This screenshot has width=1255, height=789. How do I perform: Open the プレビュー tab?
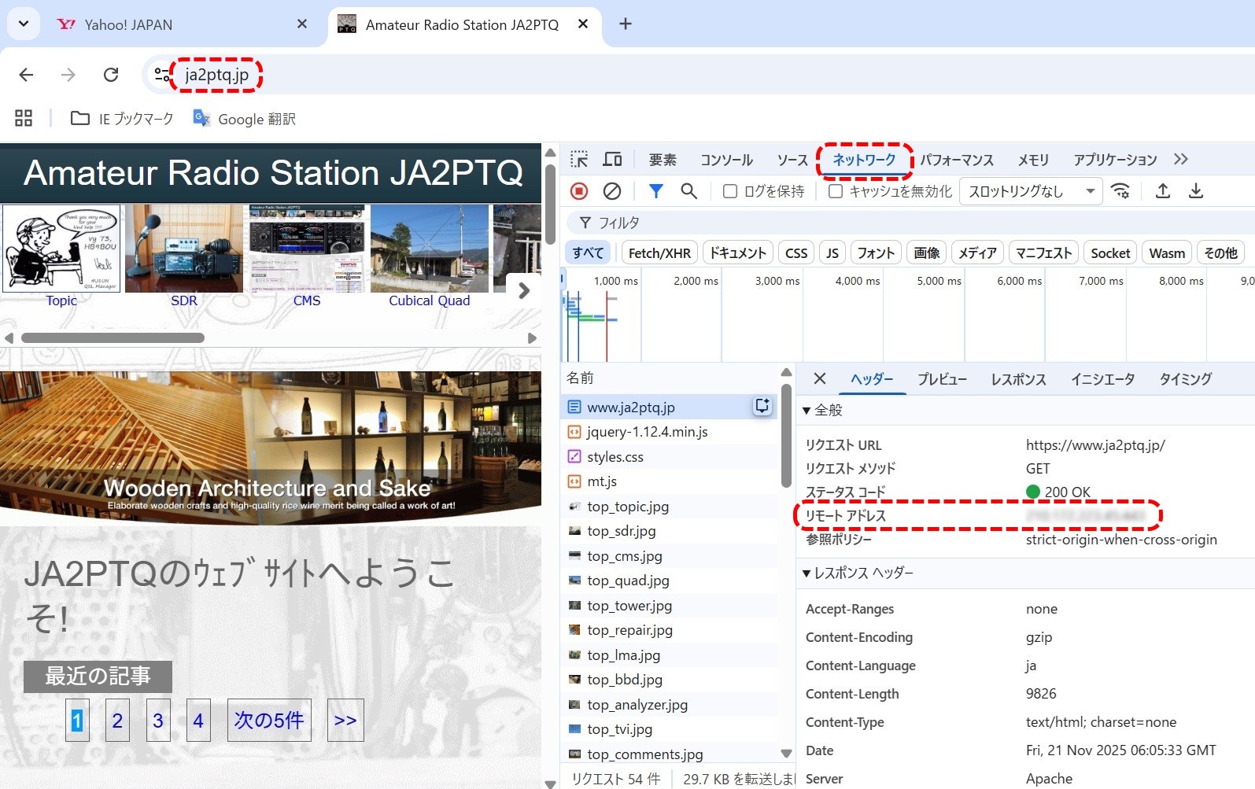[x=942, y=379]
